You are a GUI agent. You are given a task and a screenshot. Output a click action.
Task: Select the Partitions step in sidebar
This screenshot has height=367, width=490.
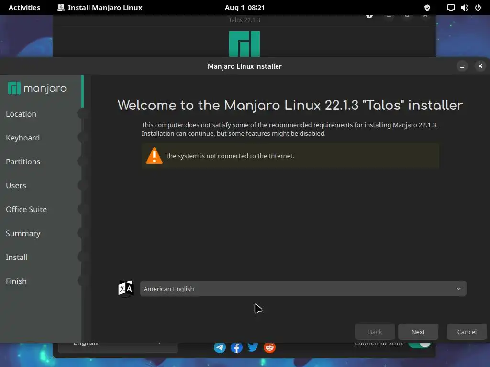23,162
